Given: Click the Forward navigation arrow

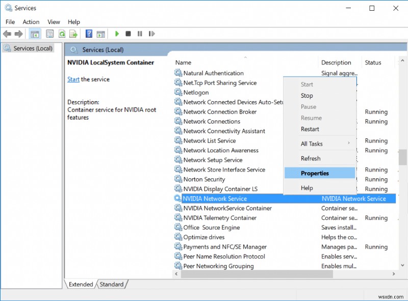Looking at the screenshot, I should pyautogui.click(x=18, y=34).
